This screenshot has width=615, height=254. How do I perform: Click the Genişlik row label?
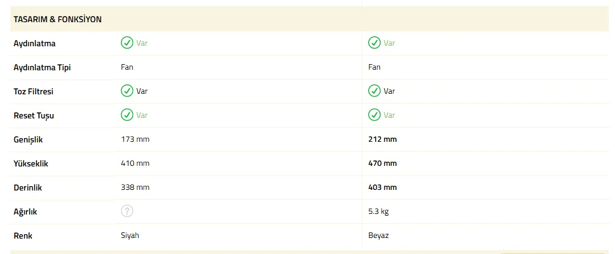pos(28,139)
